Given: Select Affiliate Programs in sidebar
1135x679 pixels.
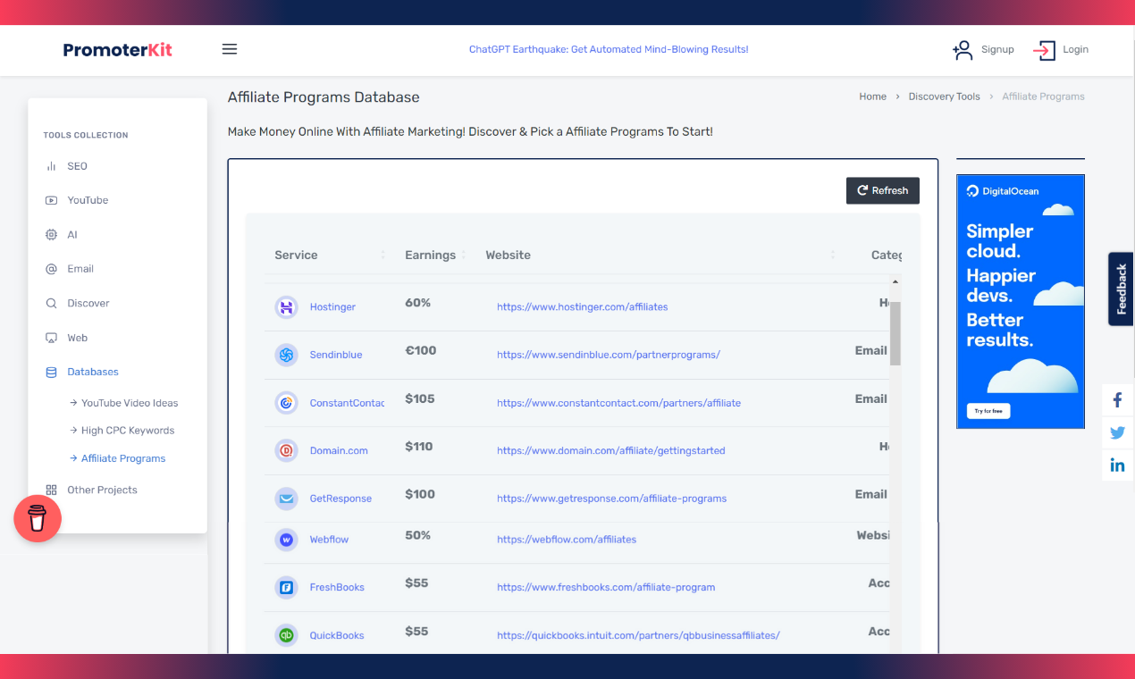Looking at the screenshot, I should 123,458.
